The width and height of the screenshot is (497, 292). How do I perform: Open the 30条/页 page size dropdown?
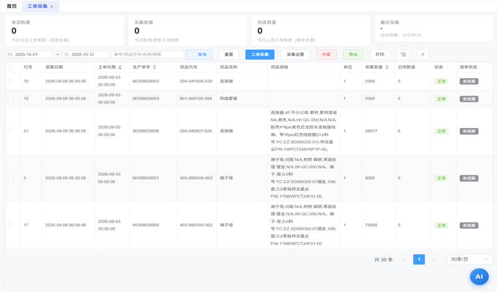pyautogui.click(x=470, y=259)
